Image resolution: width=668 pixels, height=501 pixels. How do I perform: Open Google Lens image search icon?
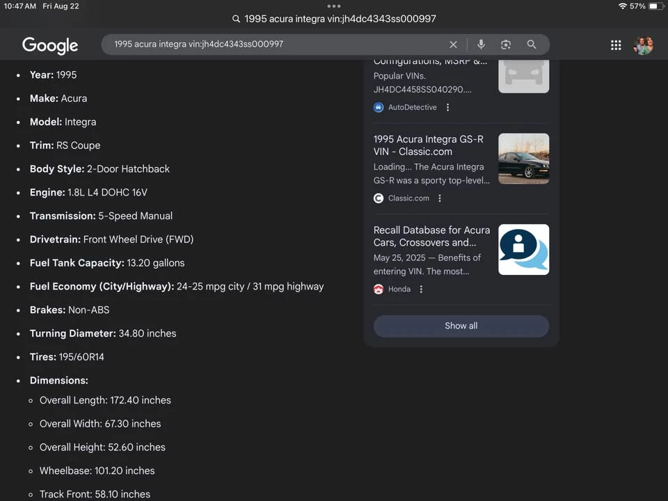pos(506,45)
